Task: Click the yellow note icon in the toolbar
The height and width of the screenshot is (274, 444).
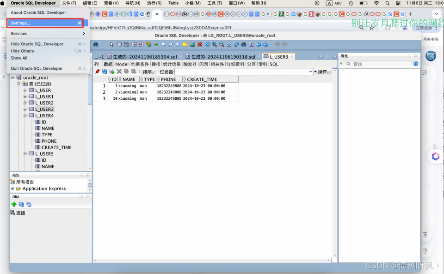Action: (x=185, y=44)
